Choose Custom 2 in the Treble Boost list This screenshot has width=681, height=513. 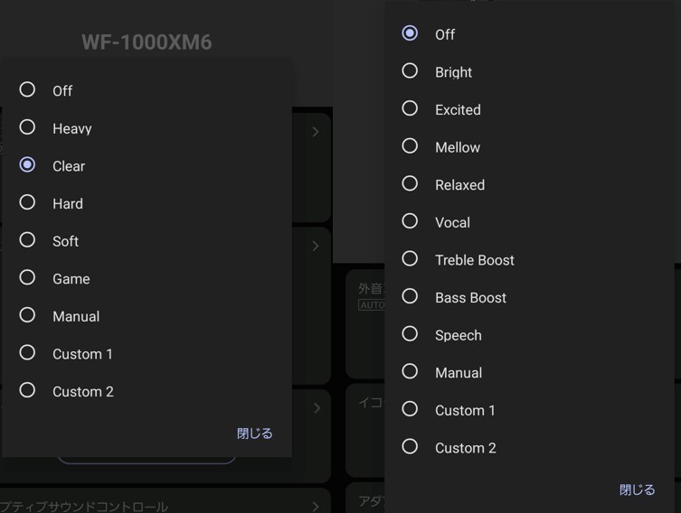pos(410,447)
